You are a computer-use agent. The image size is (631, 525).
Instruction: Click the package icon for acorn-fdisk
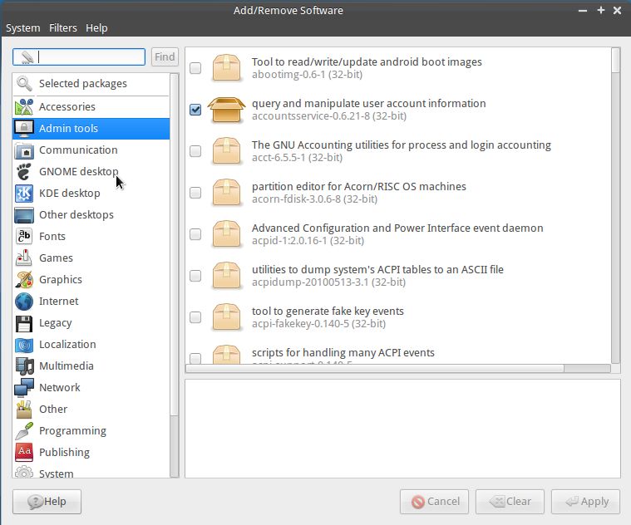click(x=227, y=193)
